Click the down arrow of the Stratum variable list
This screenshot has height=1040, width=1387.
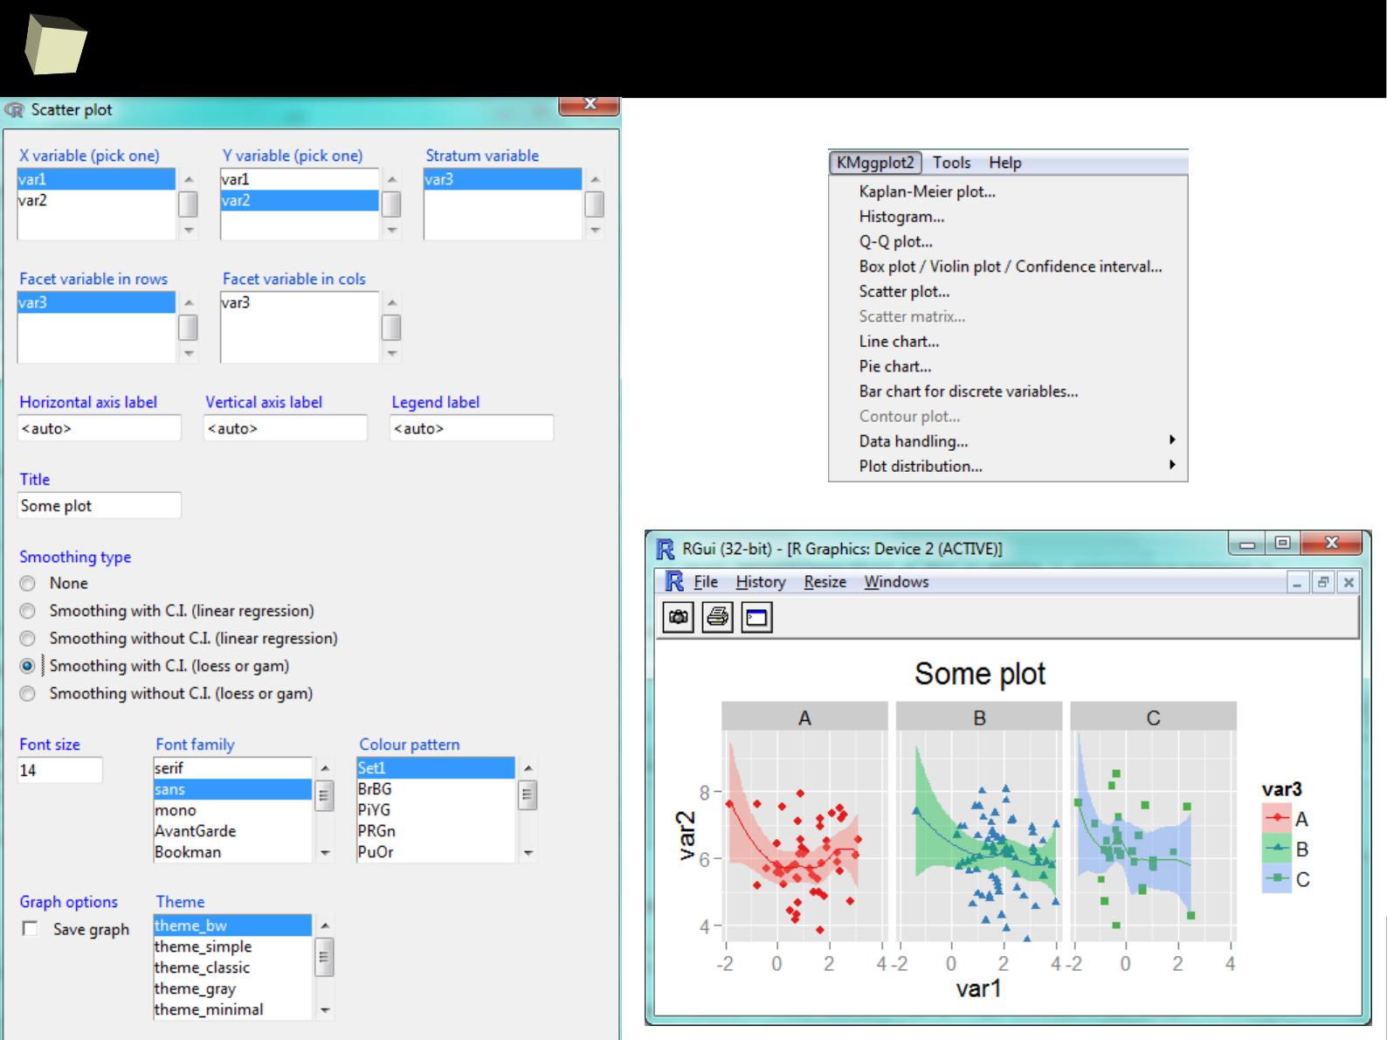pyautogui.click(x=595, y=231)
